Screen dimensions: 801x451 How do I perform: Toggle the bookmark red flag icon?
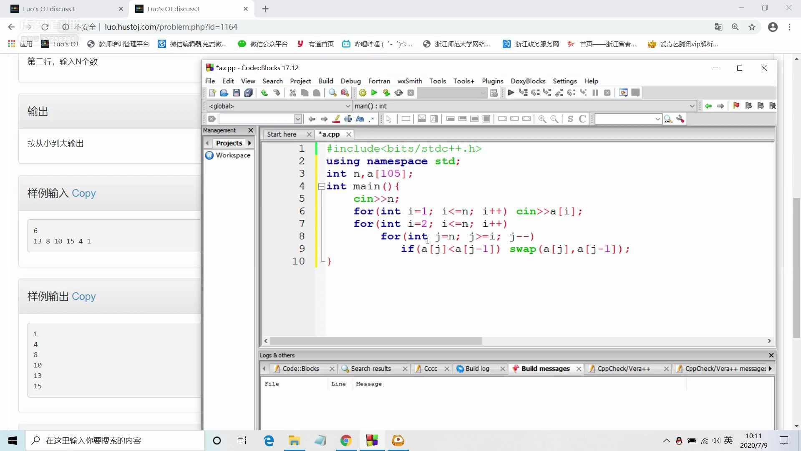pos(736,106)
